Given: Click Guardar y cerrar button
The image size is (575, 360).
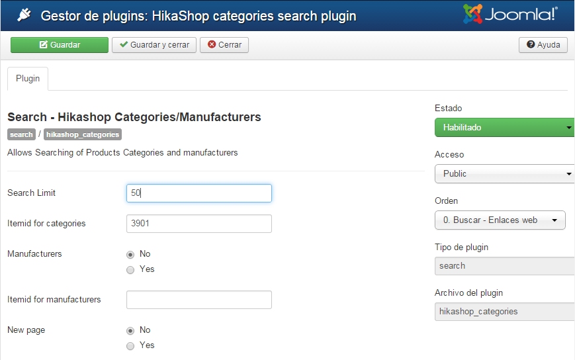Looking at the screenshot, I should coord(154,45).
